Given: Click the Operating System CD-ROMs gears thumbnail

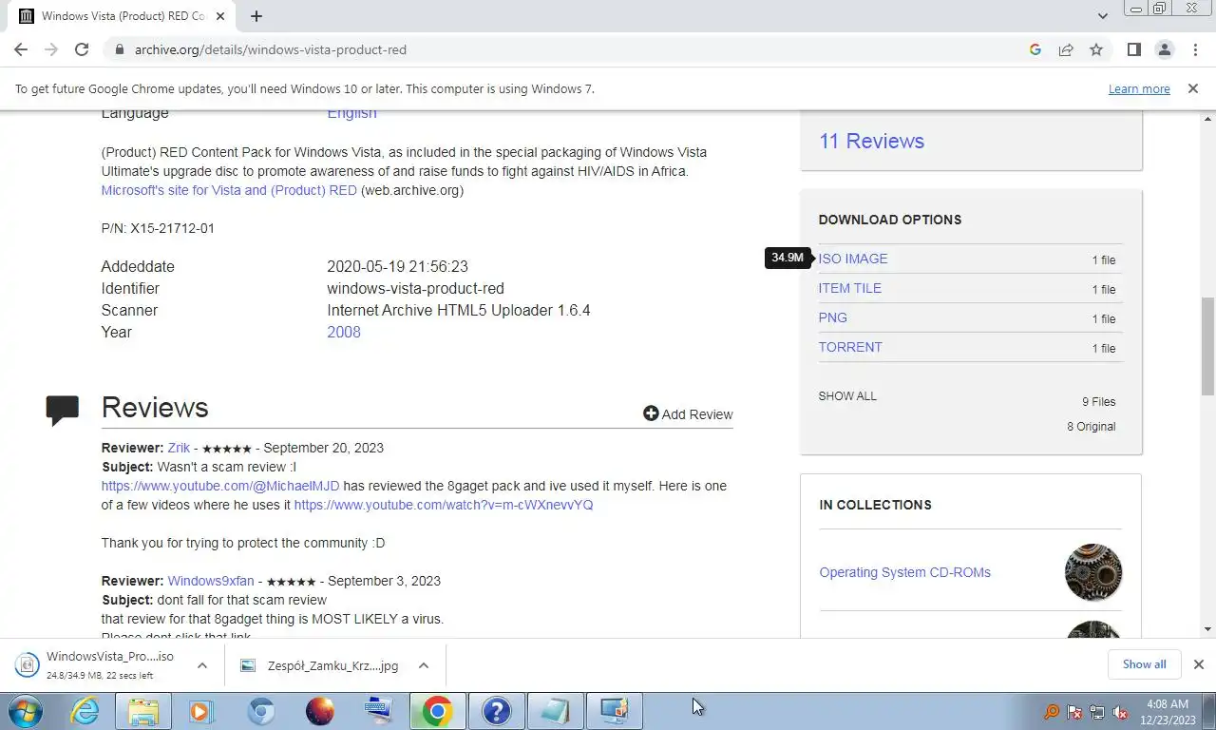Looking at the screenshot, I should click(1093, 572).
